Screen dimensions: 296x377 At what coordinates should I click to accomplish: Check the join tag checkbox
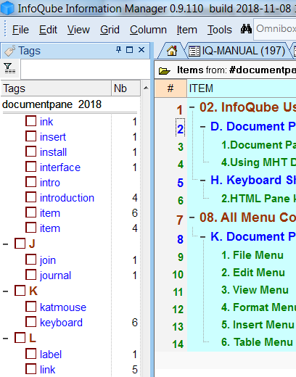tap(30, 260)
